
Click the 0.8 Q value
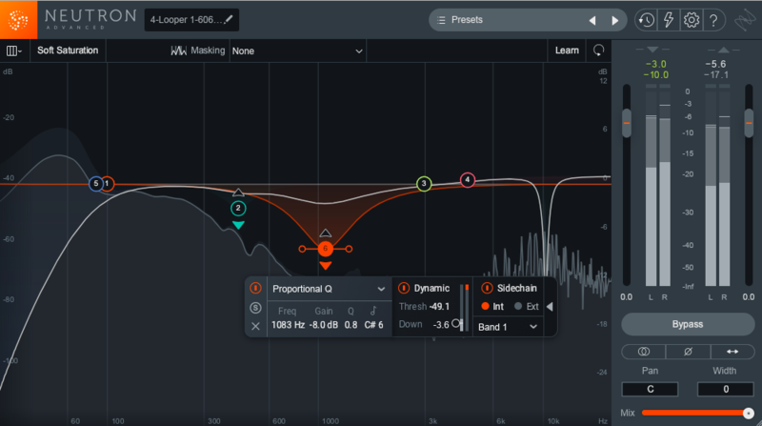351,325
